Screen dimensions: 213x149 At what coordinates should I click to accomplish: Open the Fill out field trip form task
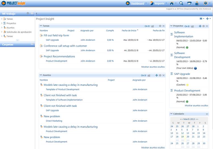[x=56, y=35]
